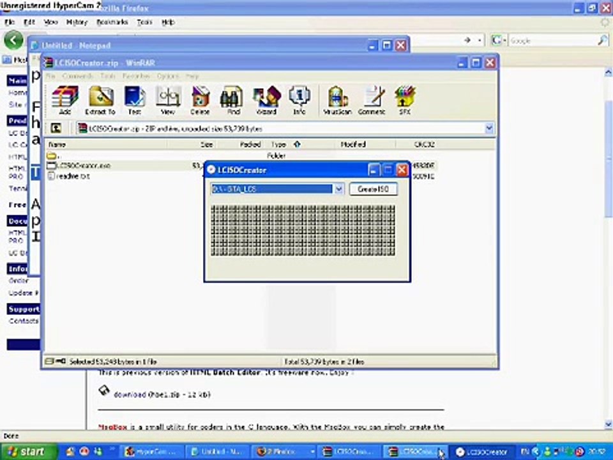Click Firefox green Back button
This screenshot has height=460, width=613.
13,40
